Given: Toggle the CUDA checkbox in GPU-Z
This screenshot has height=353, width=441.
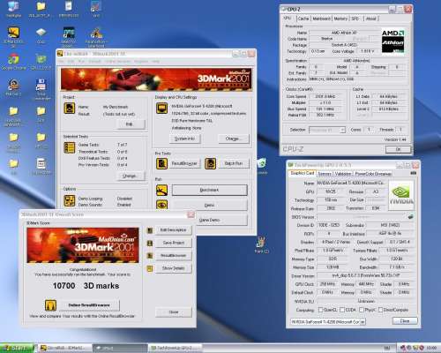Looking at the screenshot, I should tap(342, 310).
